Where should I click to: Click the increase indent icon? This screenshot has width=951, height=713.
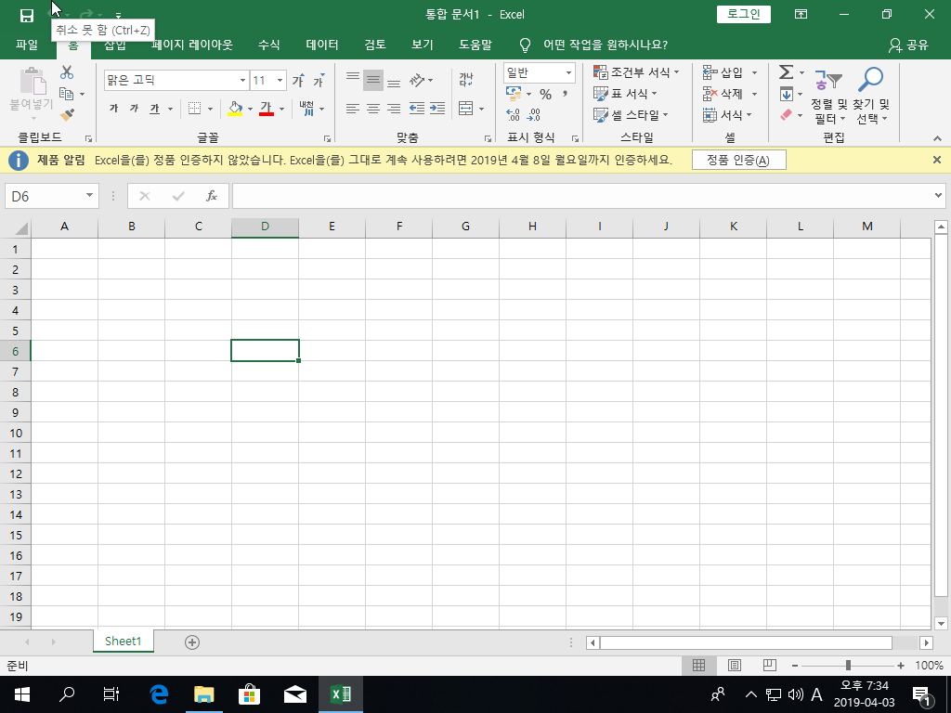click(437, 109)
